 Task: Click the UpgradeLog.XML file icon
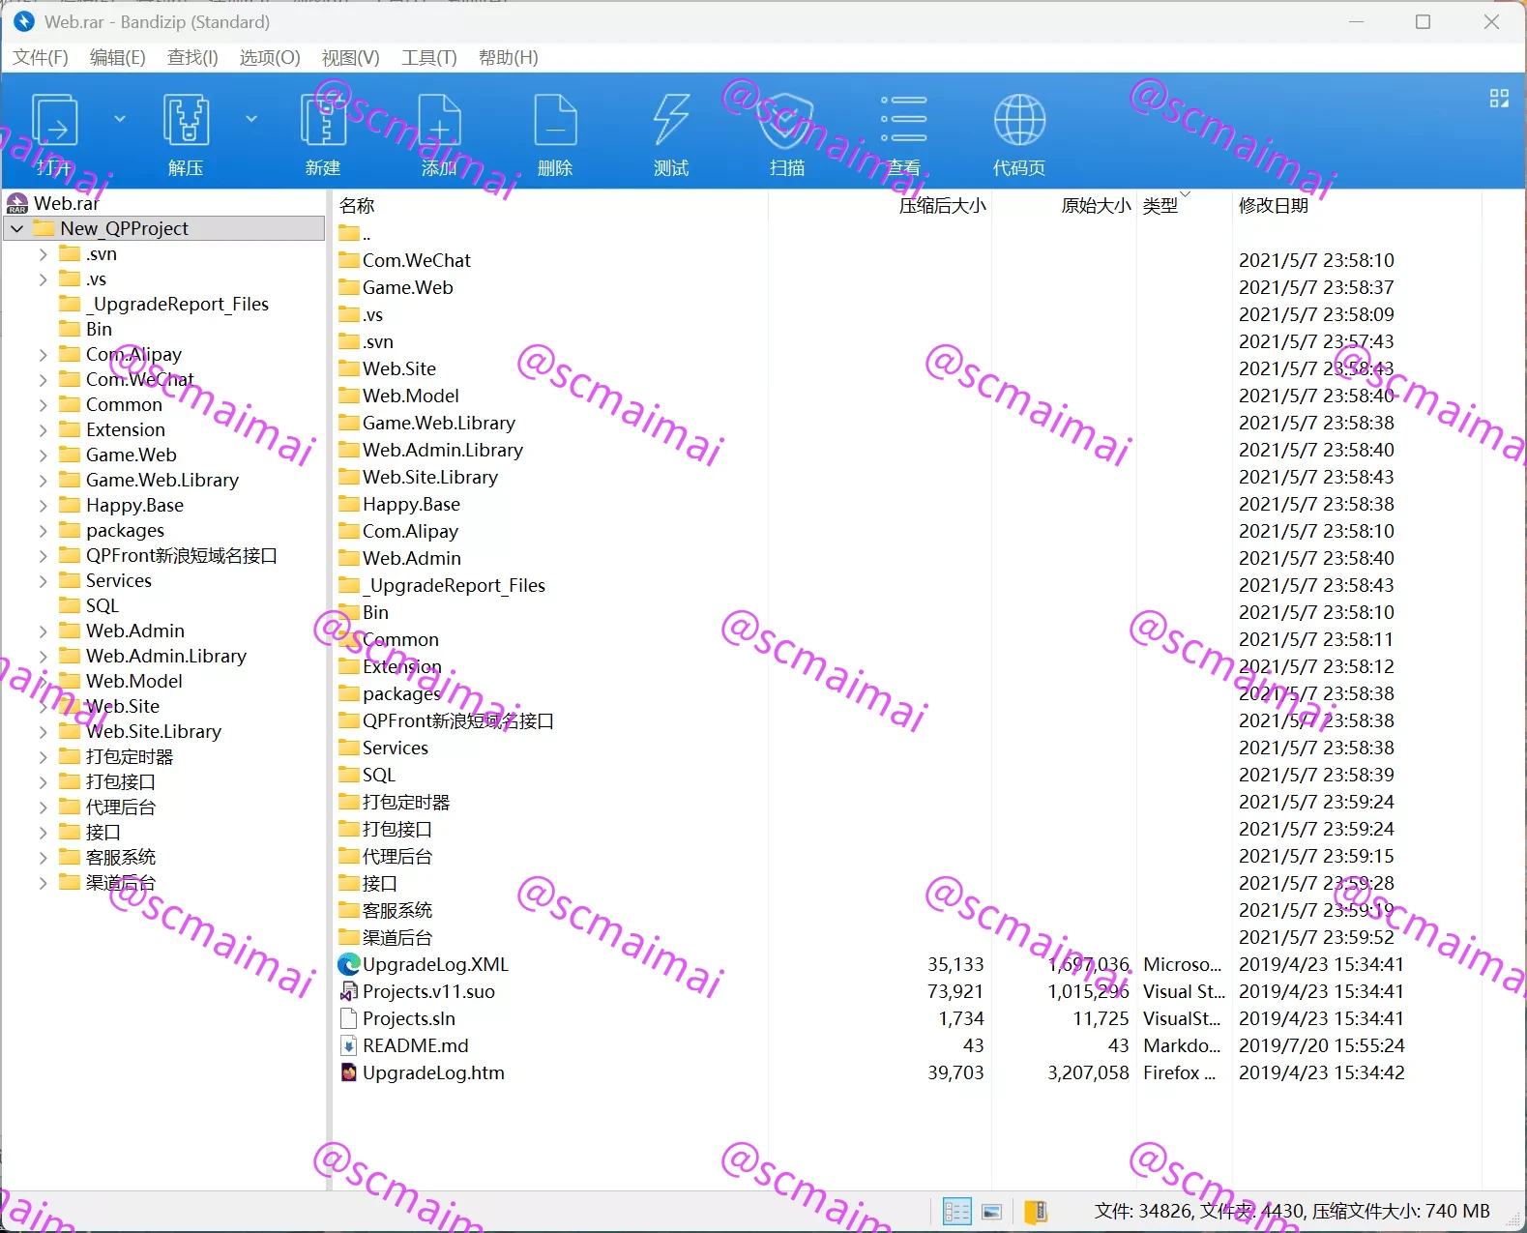(349, 964)
